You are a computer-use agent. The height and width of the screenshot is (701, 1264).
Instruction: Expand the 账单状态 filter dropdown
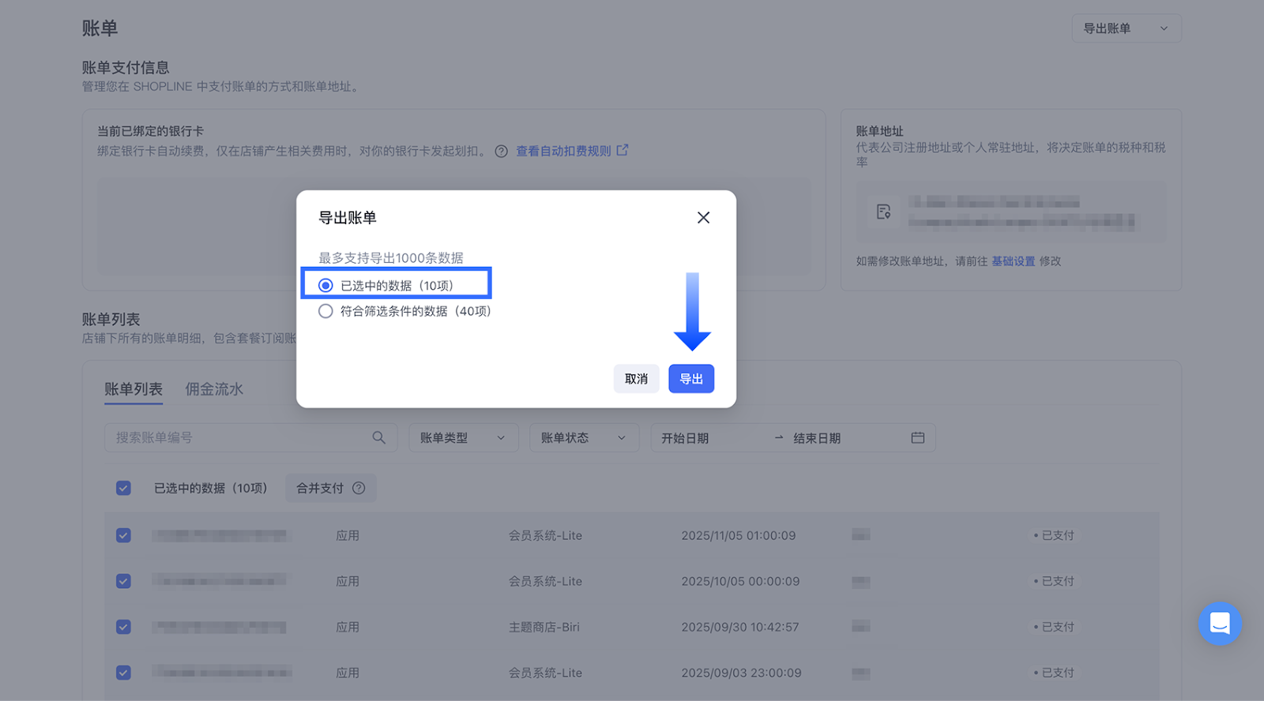point(585,437)
